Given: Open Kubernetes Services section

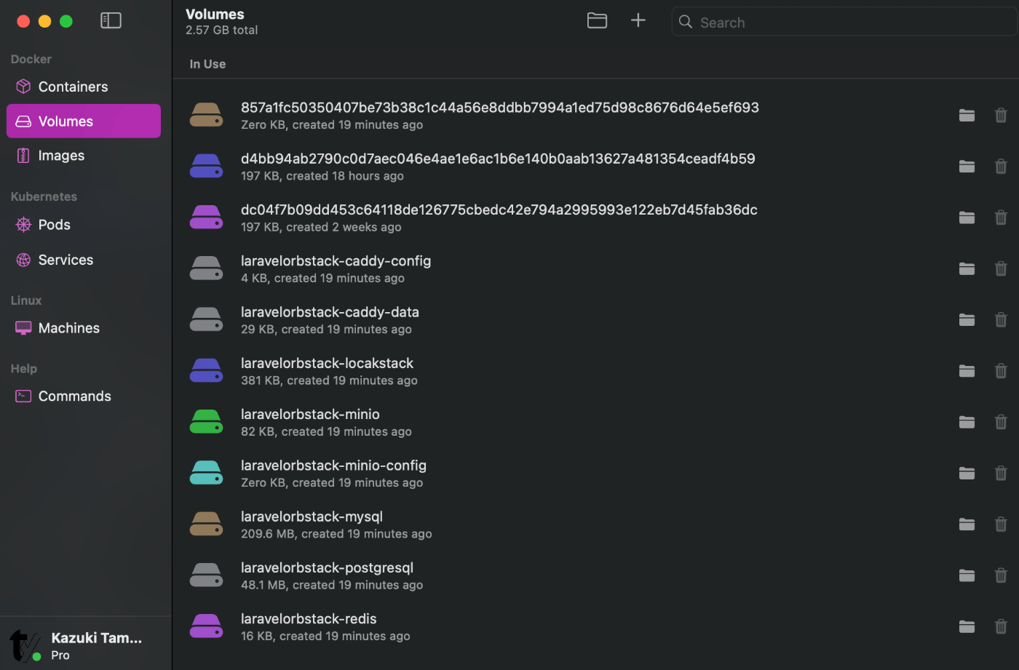Looking at the screenshot, I should 84,260.
